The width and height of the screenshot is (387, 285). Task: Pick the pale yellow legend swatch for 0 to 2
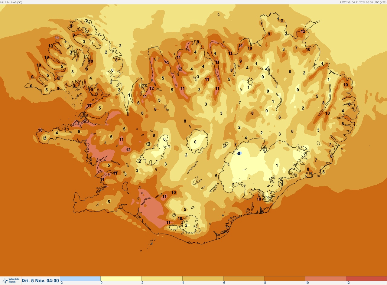tap(121, 278)
